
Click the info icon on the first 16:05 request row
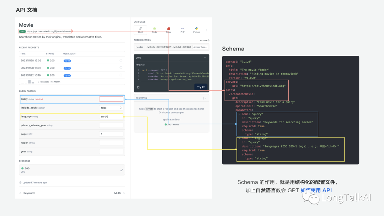(x=121, y=60)
